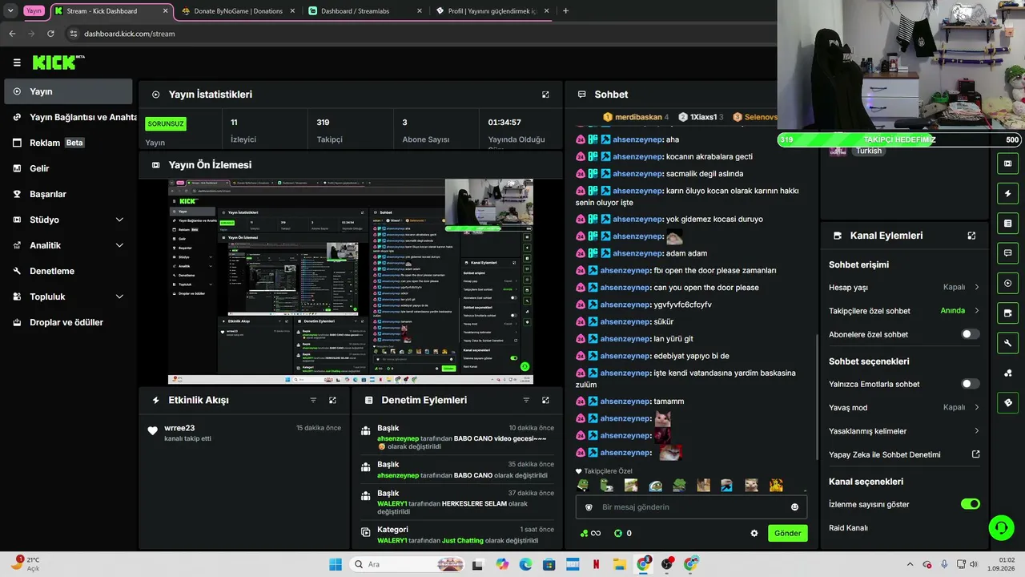The image size is (1025, 577).
Task: Click the channel actions icon in right rail
Action: click(x=1007, y=313)
